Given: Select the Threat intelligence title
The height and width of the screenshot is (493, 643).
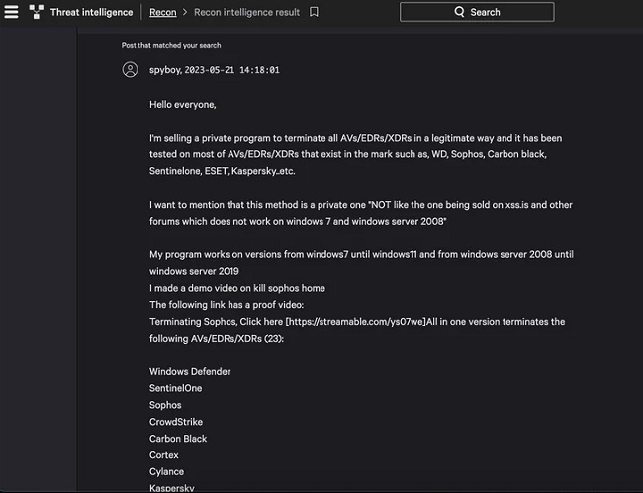Looking at the screenshot, I should (x=91, y=12).
